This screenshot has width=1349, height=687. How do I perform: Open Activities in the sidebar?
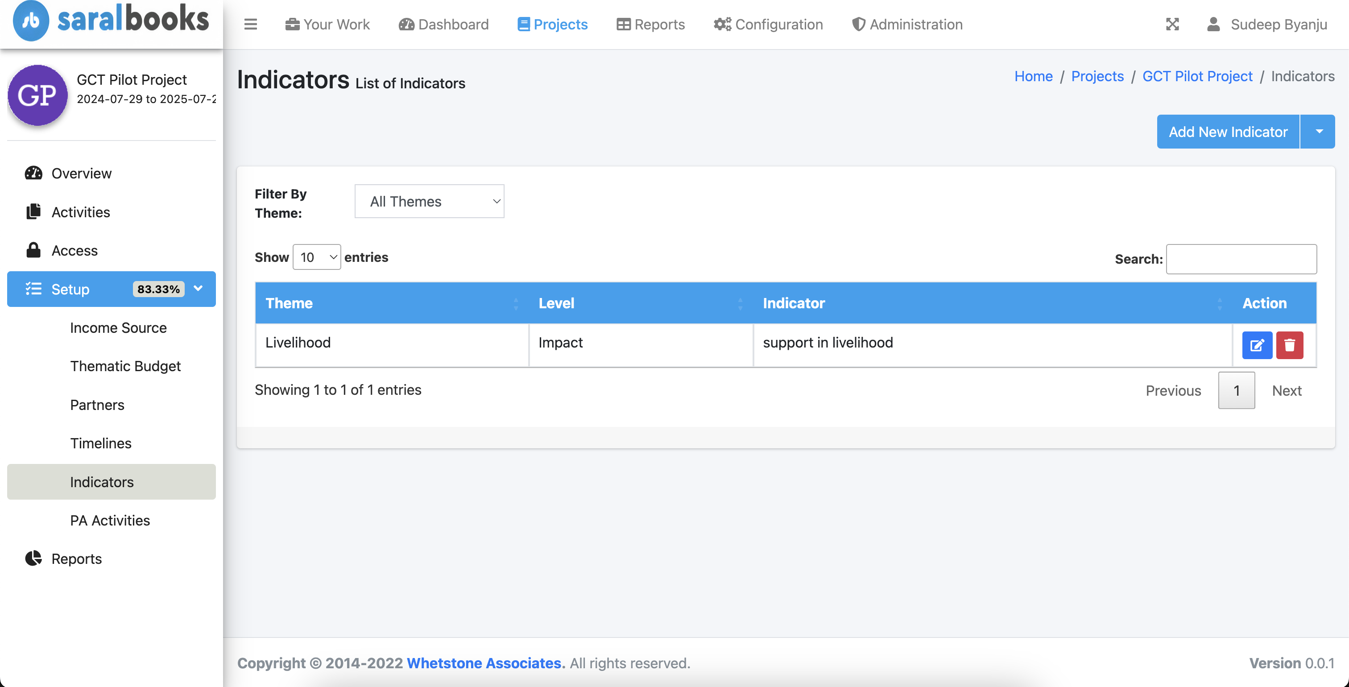click(x=111, y=212)
